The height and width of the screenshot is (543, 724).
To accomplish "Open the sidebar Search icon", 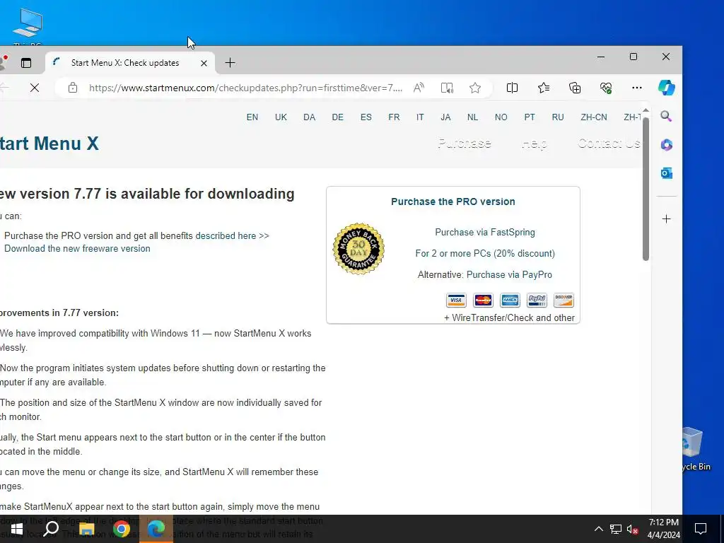I will pyautogui.click(x=666, y=116).
